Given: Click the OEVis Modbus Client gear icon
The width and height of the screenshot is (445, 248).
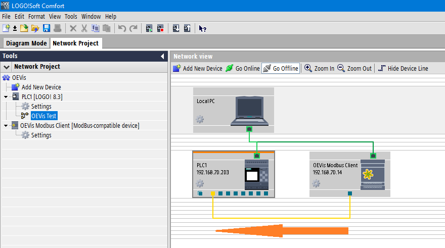Looking at the screenshot, I should point(316,183).
